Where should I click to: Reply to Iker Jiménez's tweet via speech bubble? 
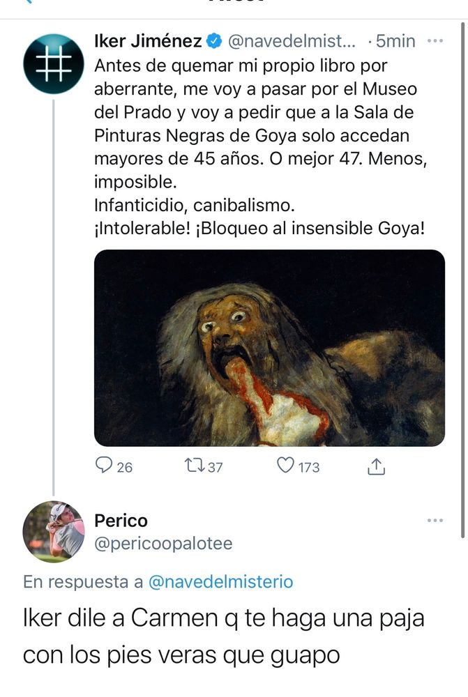click(103, 466)
